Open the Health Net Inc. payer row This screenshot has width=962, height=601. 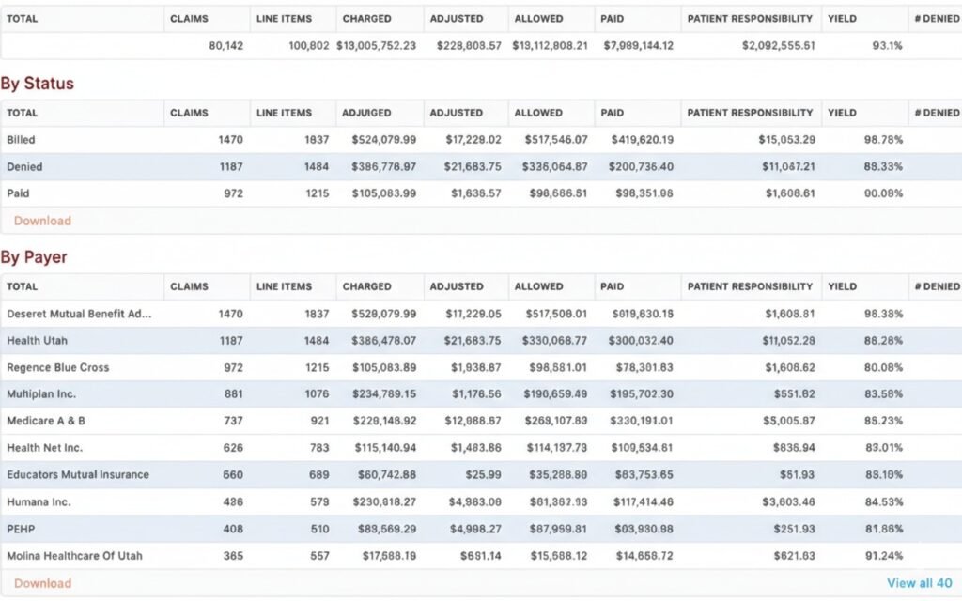(x=44, y=448)
